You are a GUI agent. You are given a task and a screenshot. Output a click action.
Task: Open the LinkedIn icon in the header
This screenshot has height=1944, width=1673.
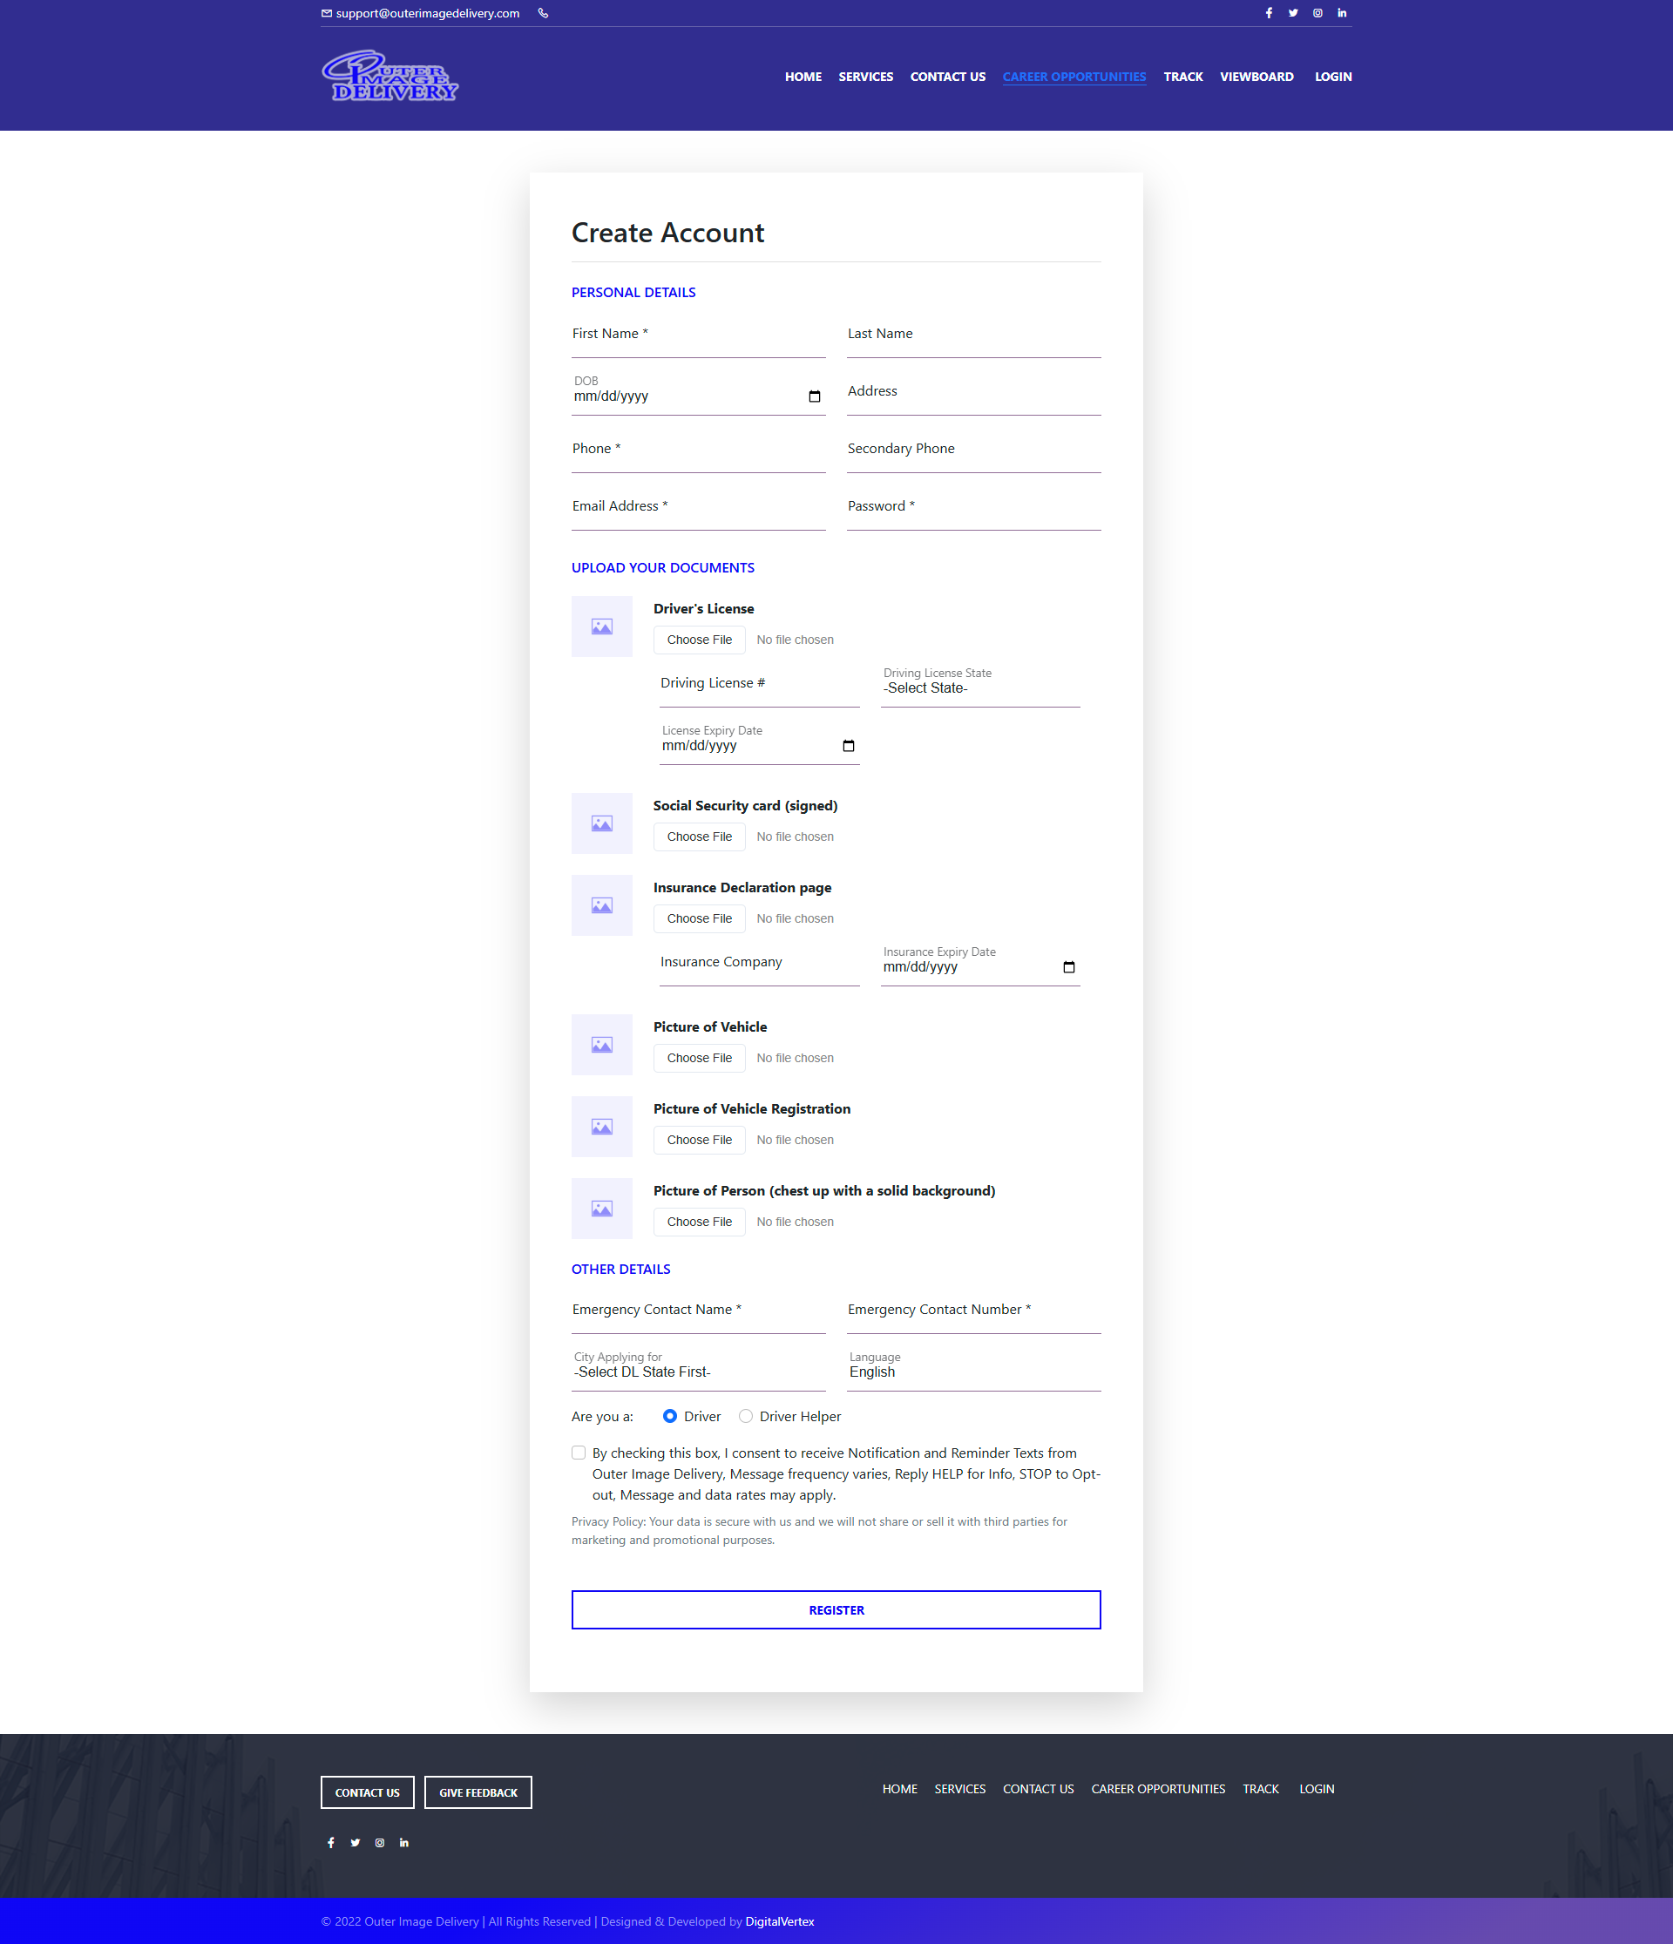click(1342, 13)
